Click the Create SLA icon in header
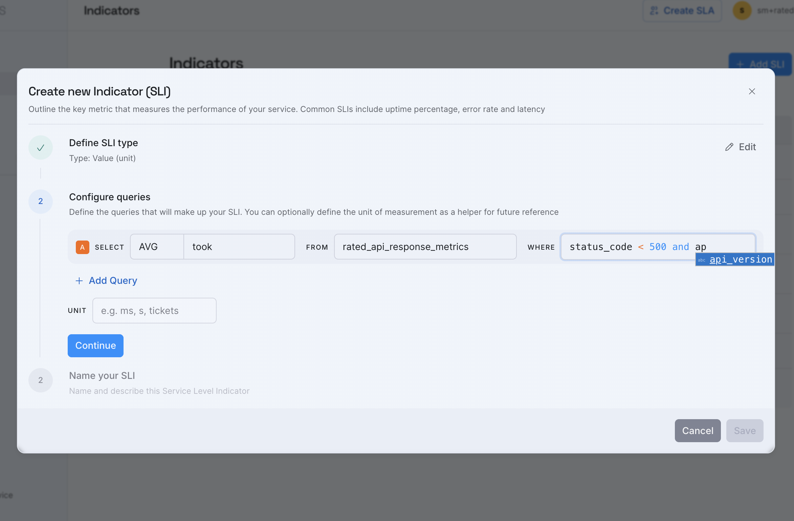Image resolution: width=794 pixels, height=521 pixels. (654, 10)
